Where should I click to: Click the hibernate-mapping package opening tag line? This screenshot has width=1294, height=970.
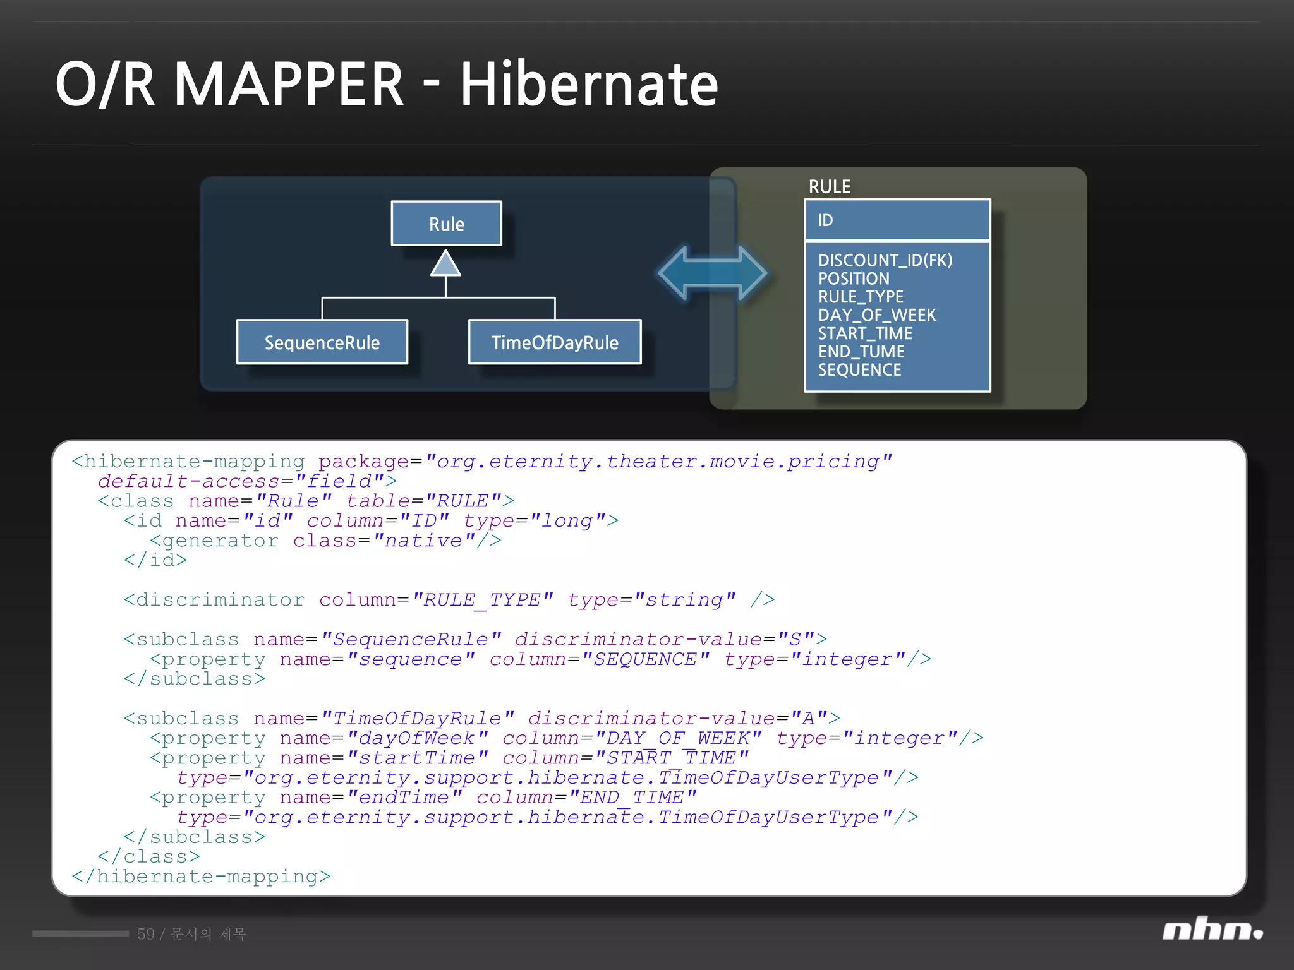coord(481,462)
